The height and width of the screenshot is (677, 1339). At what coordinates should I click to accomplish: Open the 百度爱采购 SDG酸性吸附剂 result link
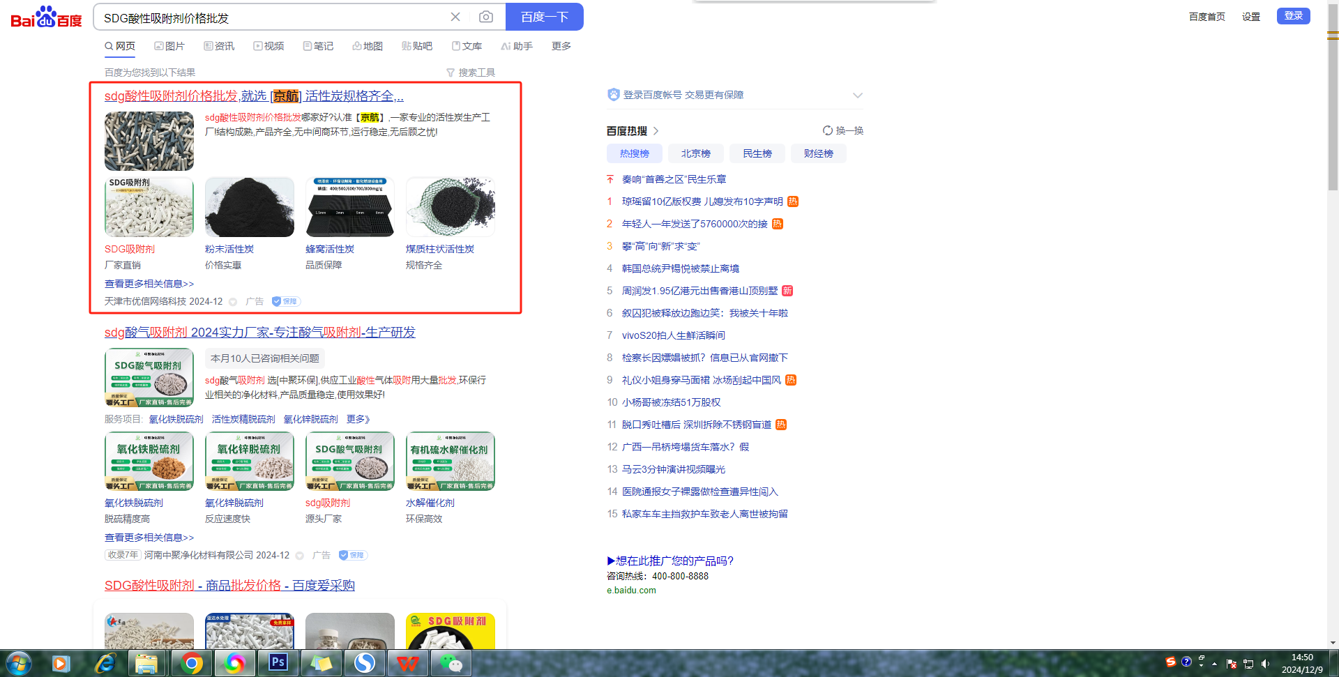point(229,585)
